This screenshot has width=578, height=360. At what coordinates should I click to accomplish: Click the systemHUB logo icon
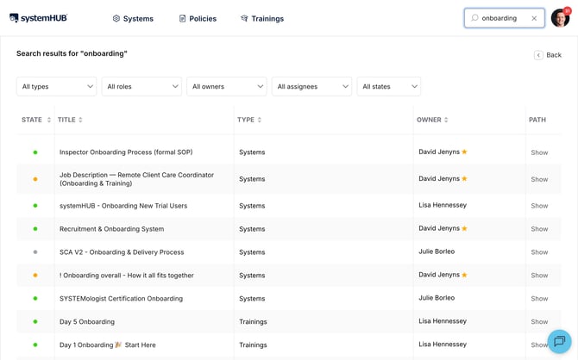coord(14,18)
